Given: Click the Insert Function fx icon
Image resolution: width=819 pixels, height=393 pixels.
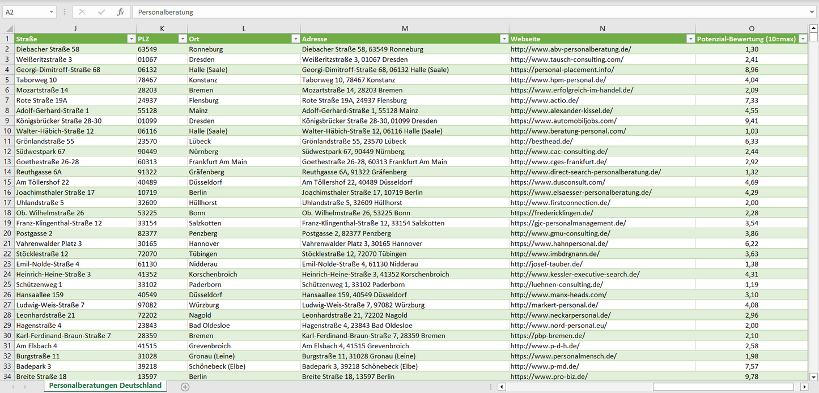Looking at the screenshot, I should click(x=120, y=12).
